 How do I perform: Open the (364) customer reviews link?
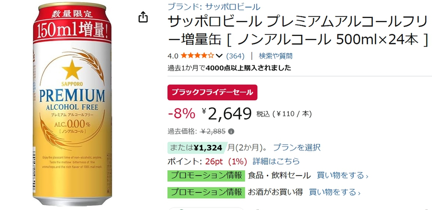[x=235, y=56]
